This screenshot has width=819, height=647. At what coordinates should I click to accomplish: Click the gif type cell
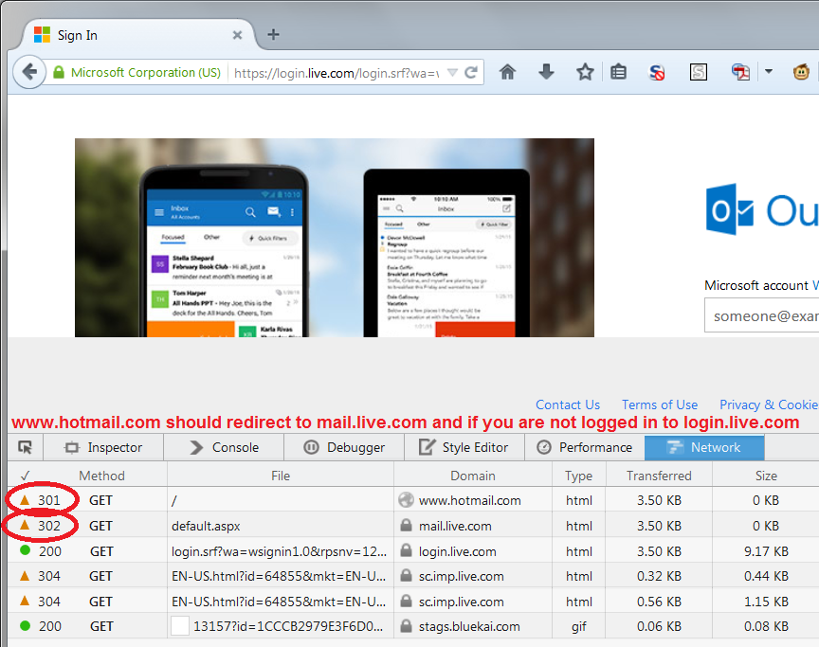[579, 627]
